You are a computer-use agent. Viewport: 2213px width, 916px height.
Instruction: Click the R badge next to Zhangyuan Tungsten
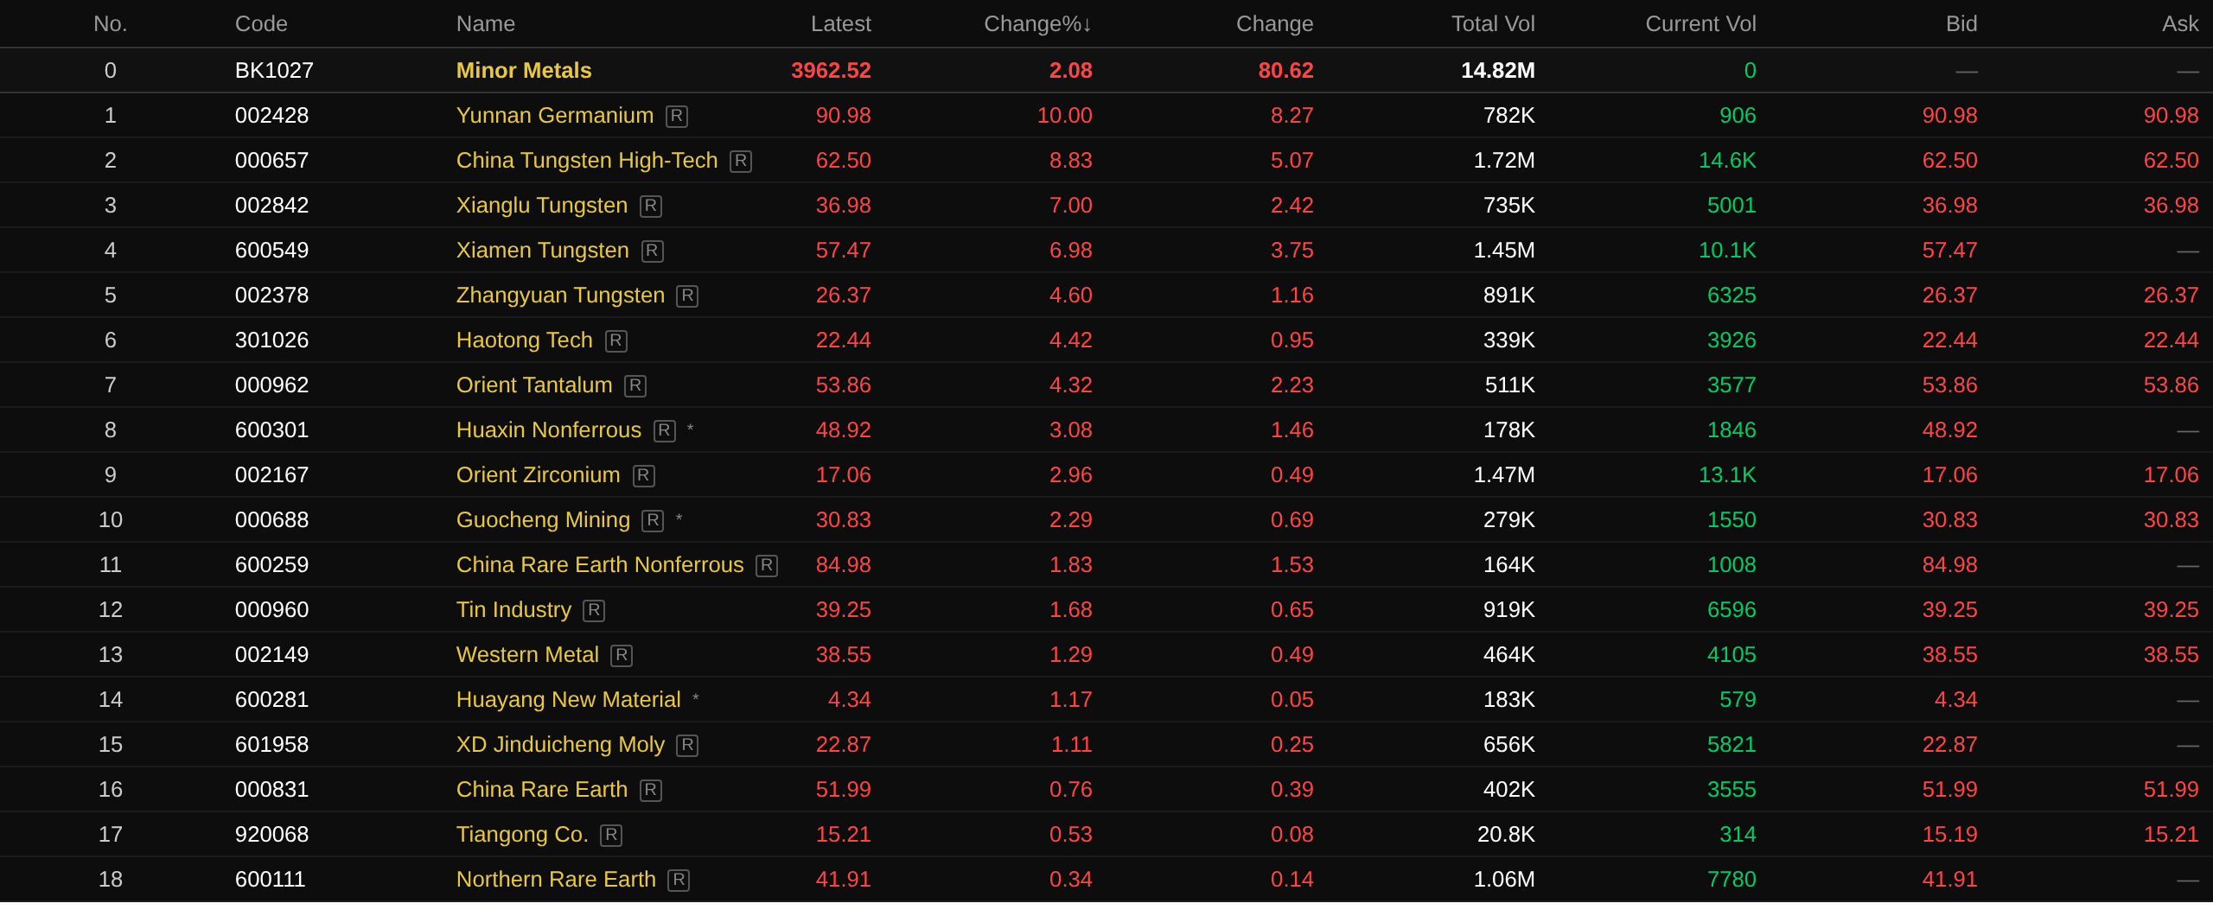[x=687, y=296]
